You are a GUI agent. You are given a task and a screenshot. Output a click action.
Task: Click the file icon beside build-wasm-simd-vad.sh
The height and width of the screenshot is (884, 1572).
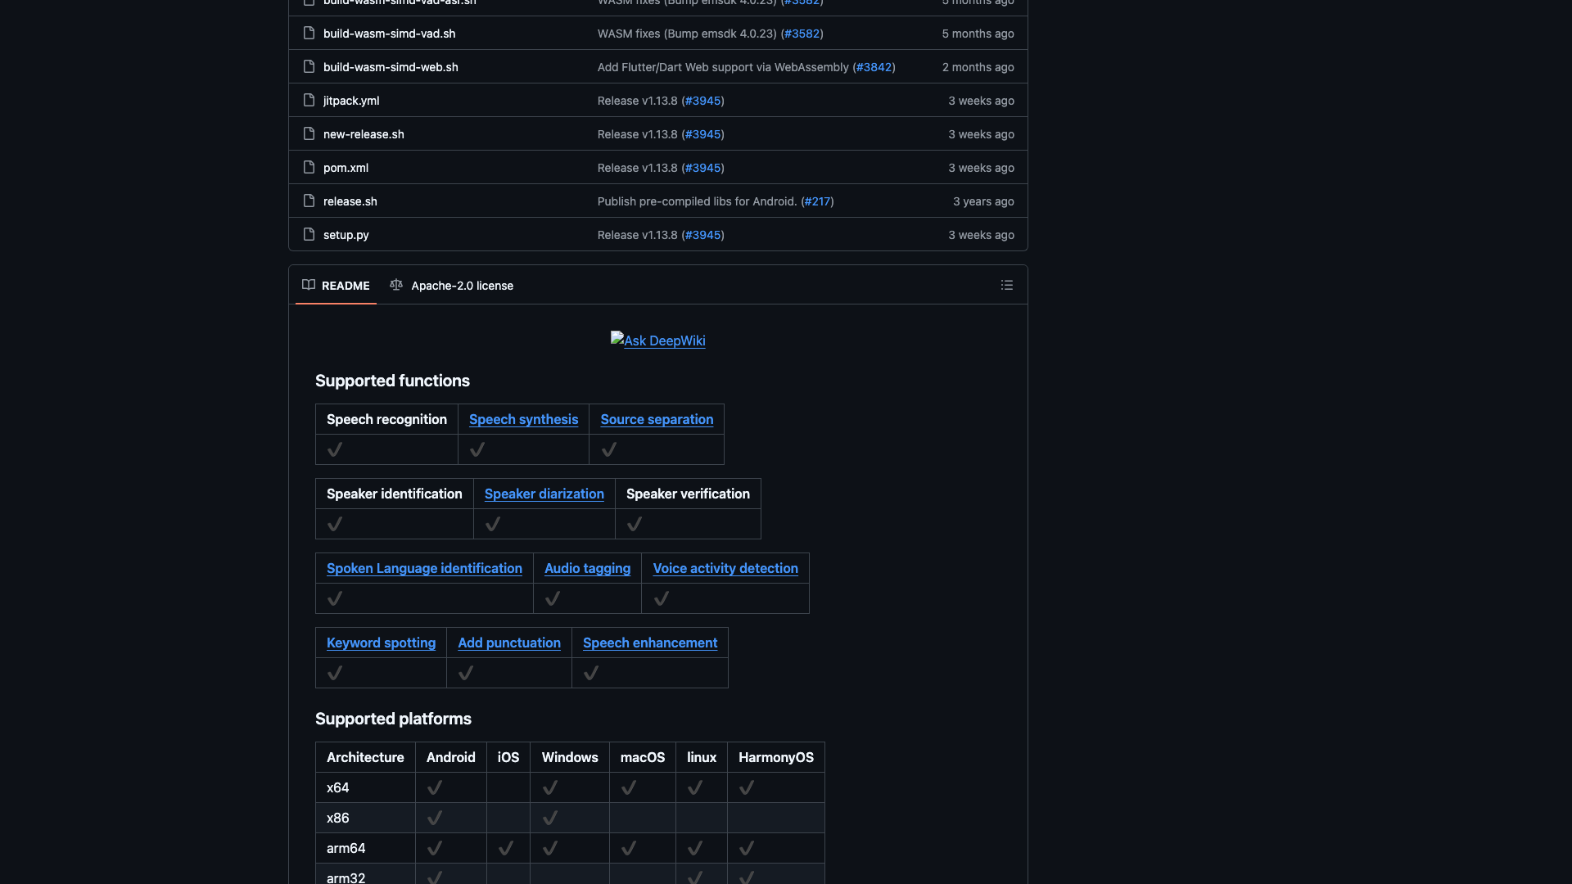pyautogui.click(x=309, y=33)
